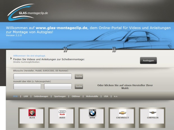174x130 pixels.
Task: Click Suche next to the KBA fields
Action: click(79, 86)
